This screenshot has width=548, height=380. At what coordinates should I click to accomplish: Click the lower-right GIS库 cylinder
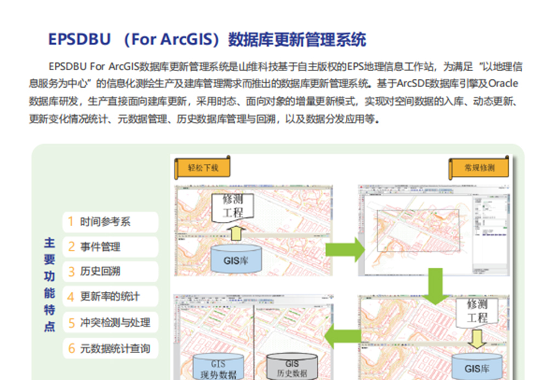point(477,367)
